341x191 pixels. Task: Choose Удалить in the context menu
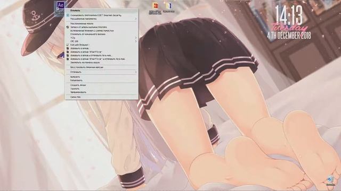pyautogui.click(x=101, y=89)
